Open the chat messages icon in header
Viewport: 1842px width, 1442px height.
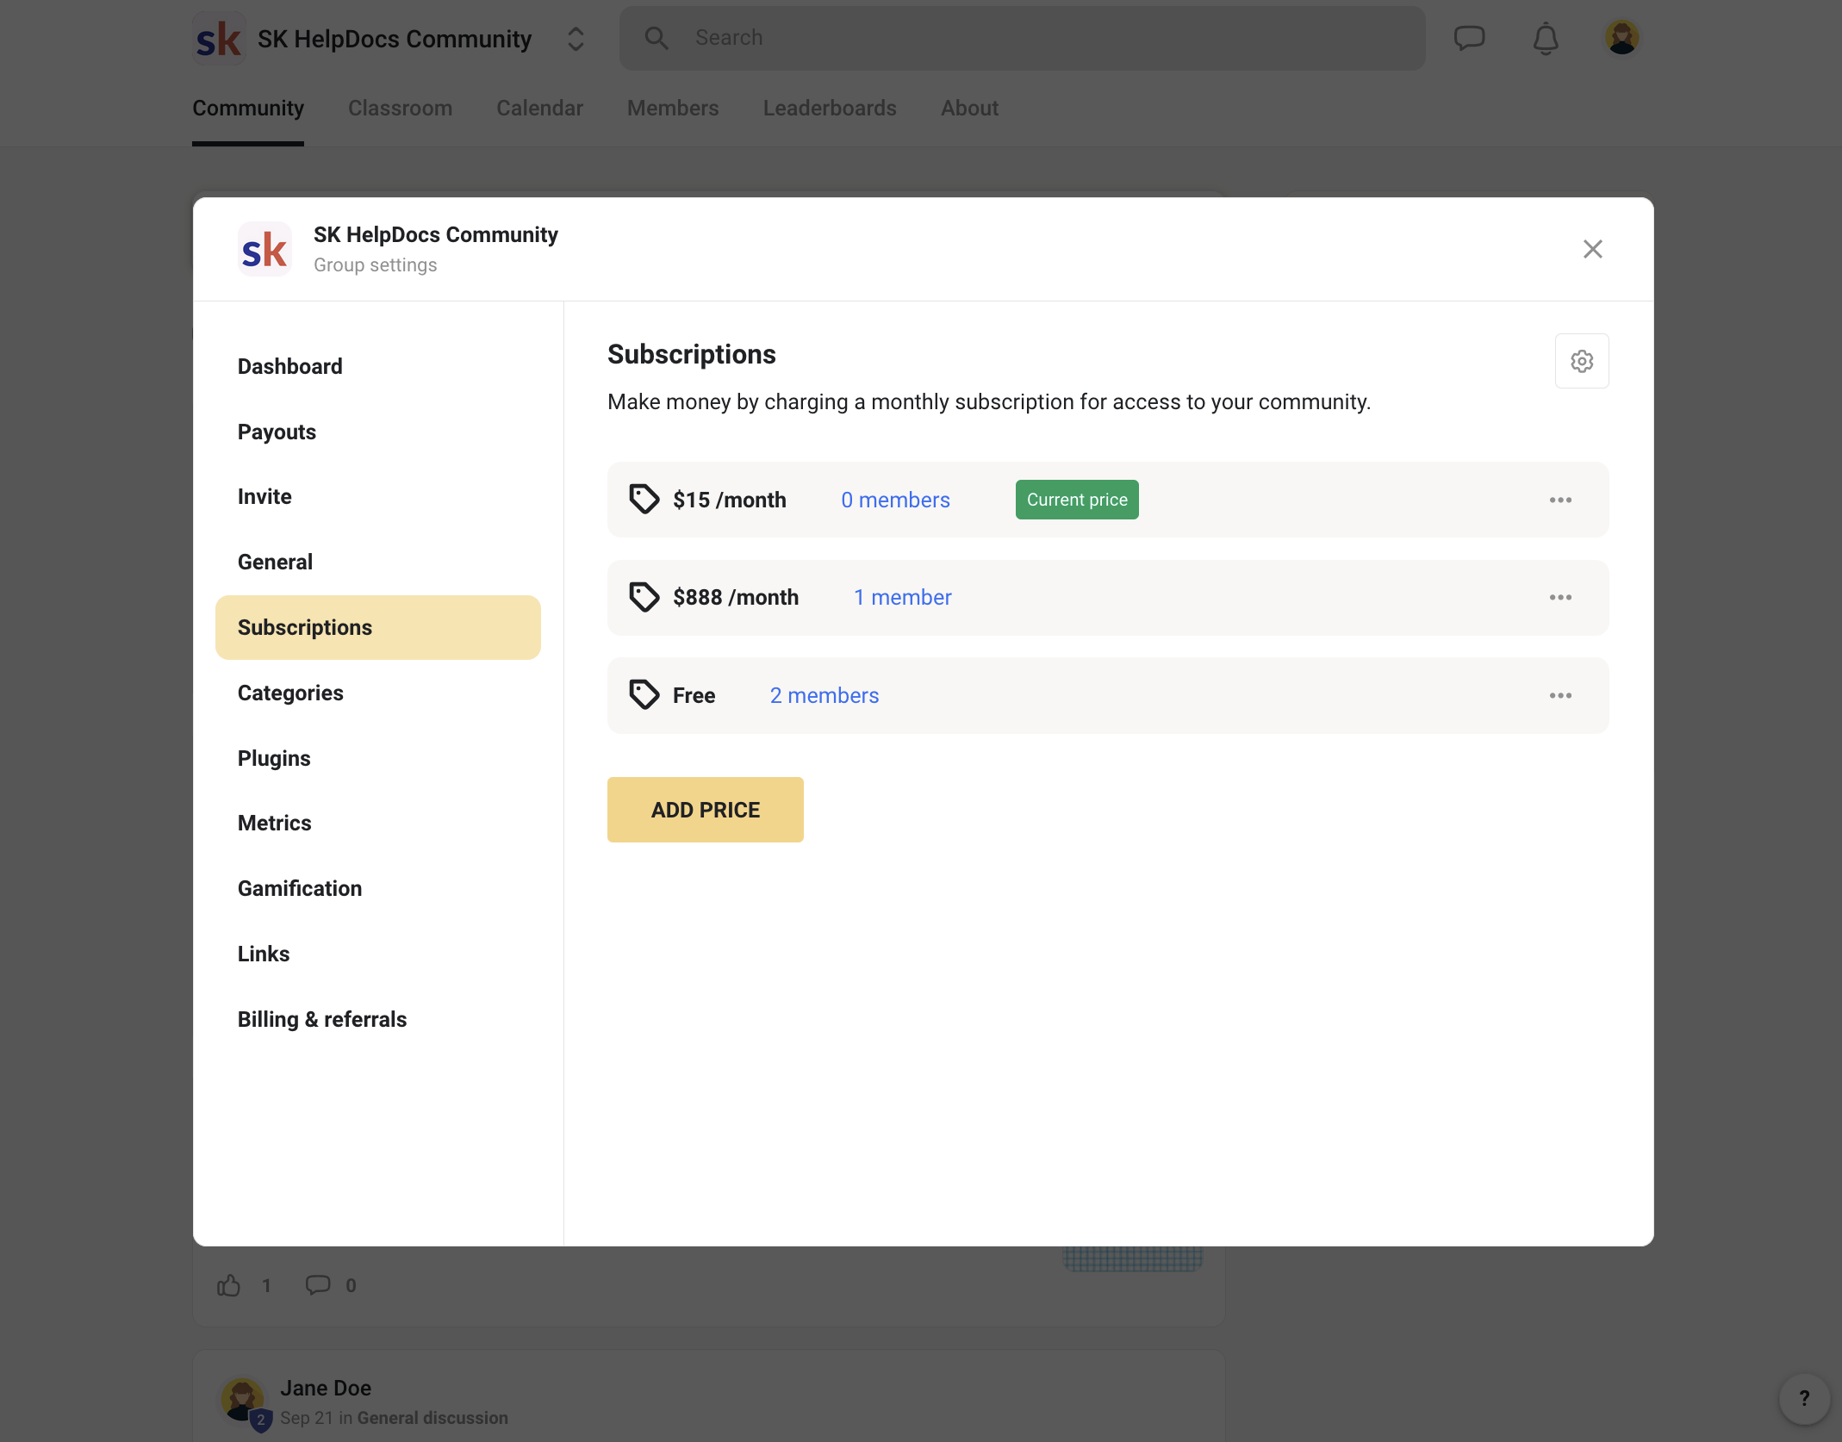(x=1469, y=38)
